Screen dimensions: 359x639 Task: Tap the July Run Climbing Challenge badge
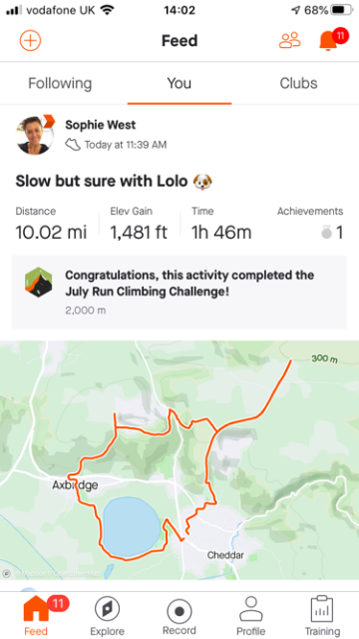pos(38,282)
